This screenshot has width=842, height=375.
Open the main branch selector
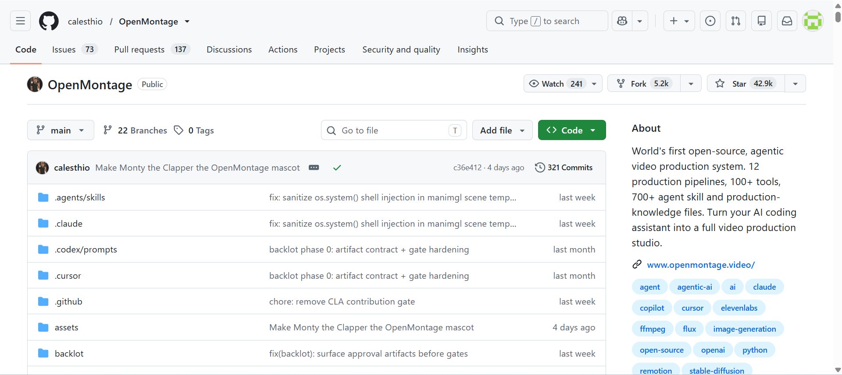click(x=61, y=130)
